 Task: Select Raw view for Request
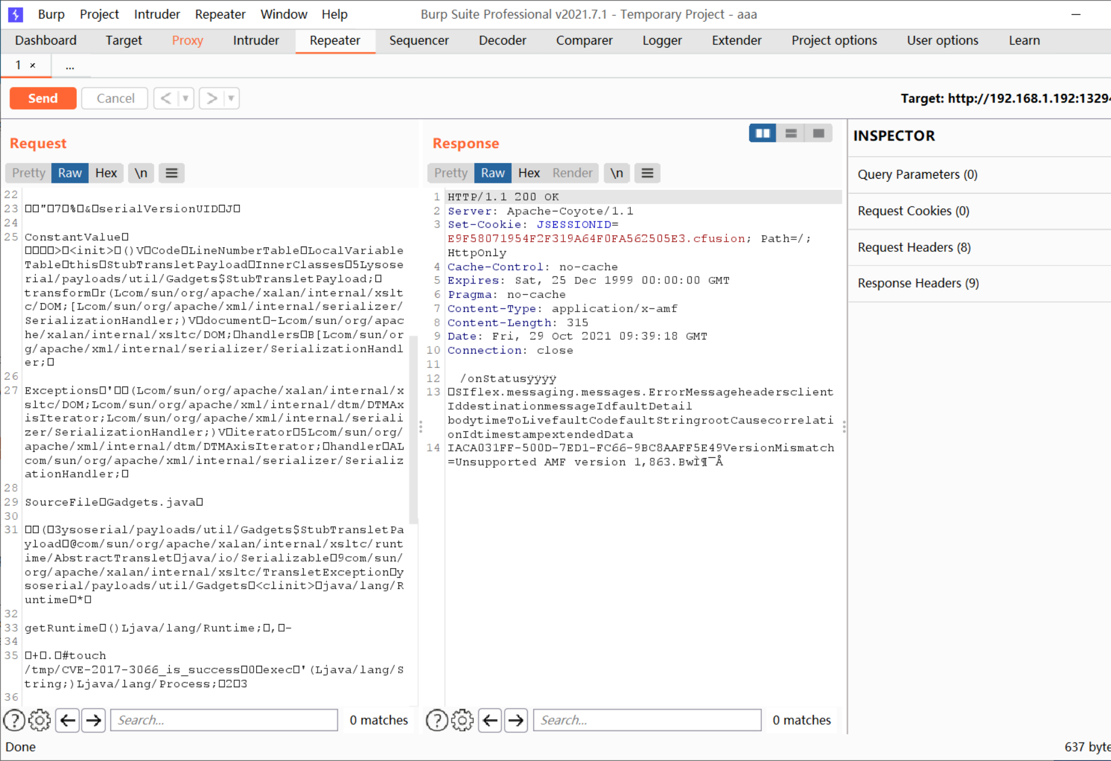70,173
